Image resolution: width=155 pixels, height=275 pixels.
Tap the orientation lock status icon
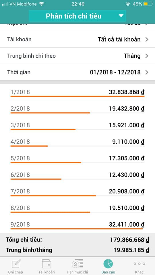pos(128,4)
